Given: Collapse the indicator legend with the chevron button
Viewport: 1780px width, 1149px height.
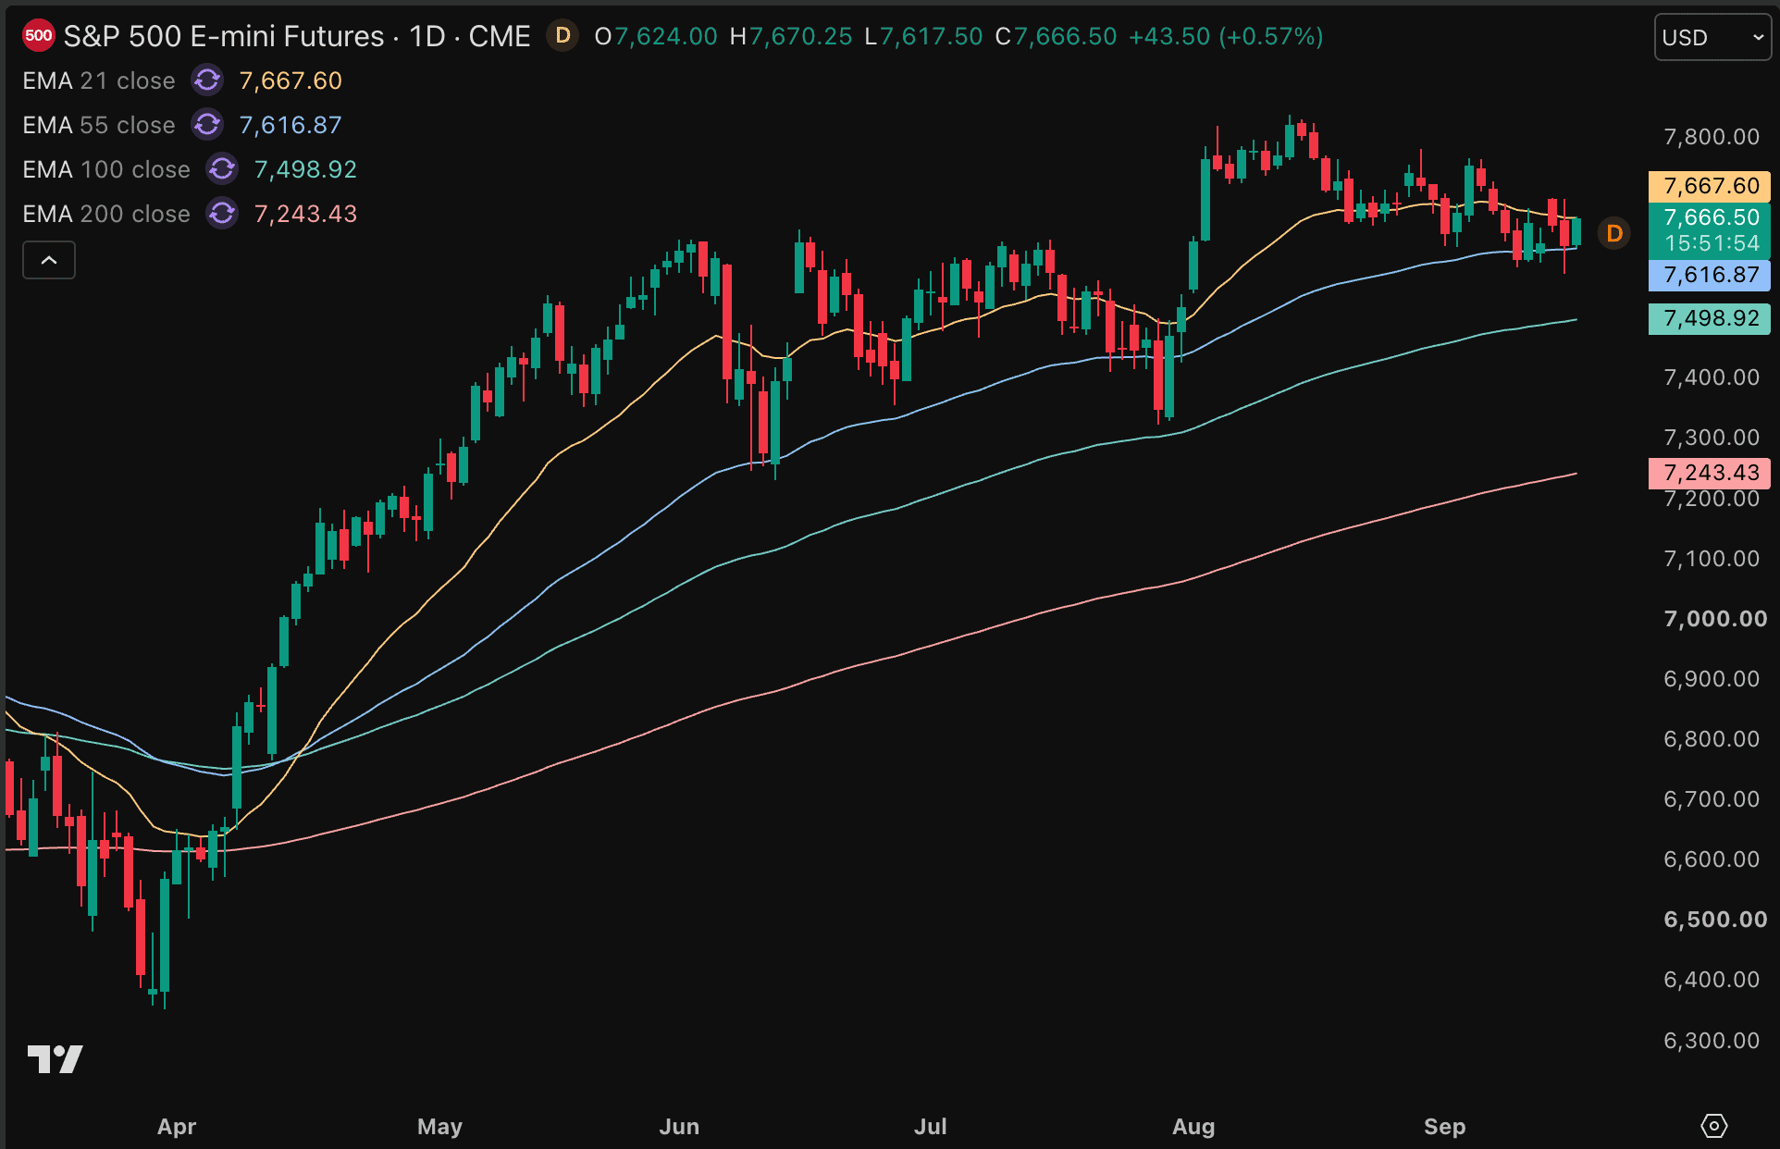Looking at the screenshot, I should (49, 260).
